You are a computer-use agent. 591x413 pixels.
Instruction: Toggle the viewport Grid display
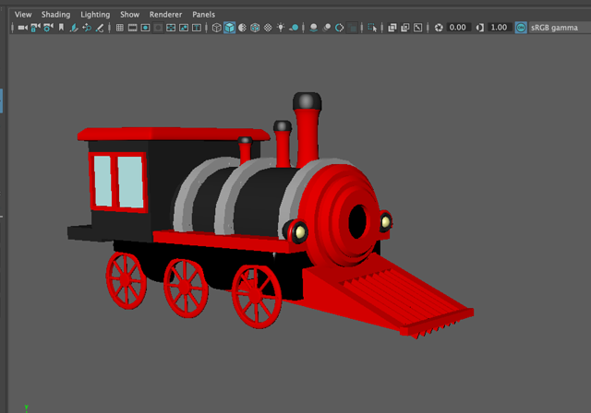tap(119, 28)
